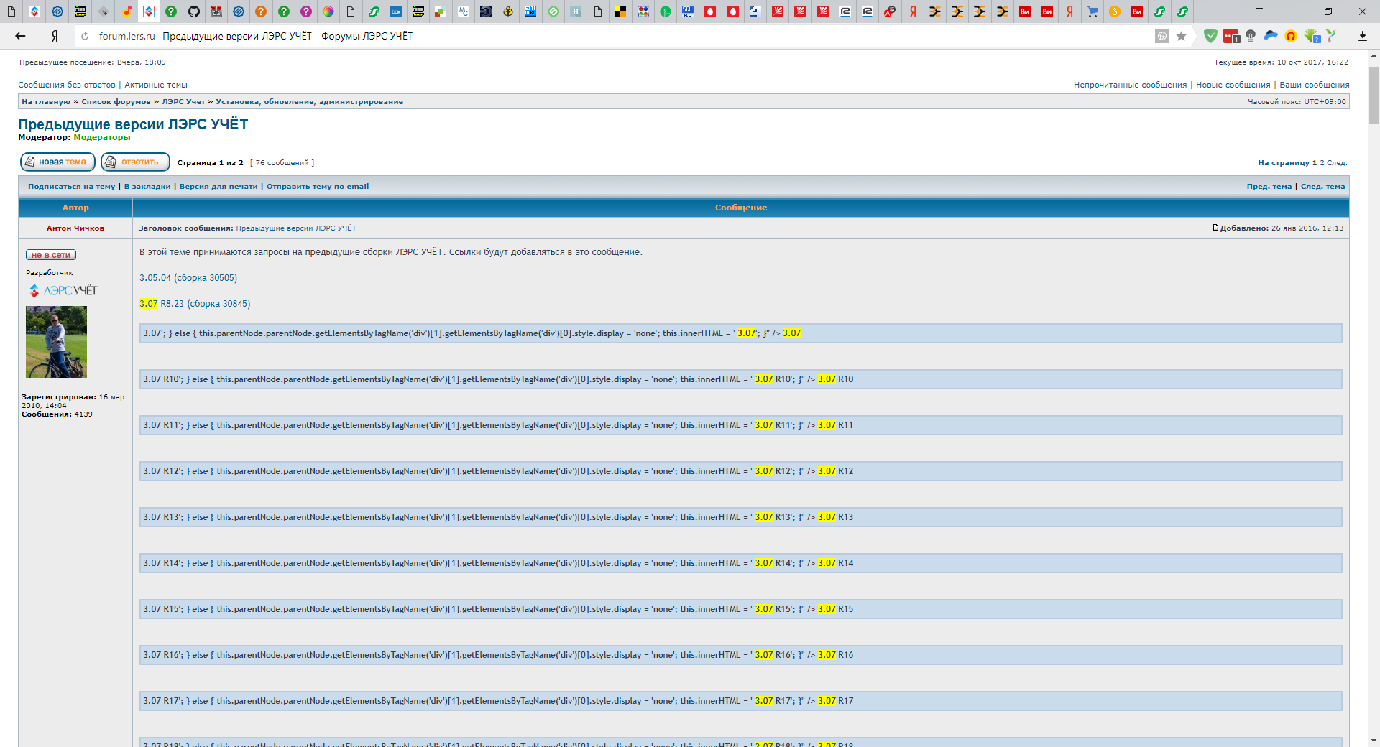Reload the page with the refresh icon

(x=85, y=36)
